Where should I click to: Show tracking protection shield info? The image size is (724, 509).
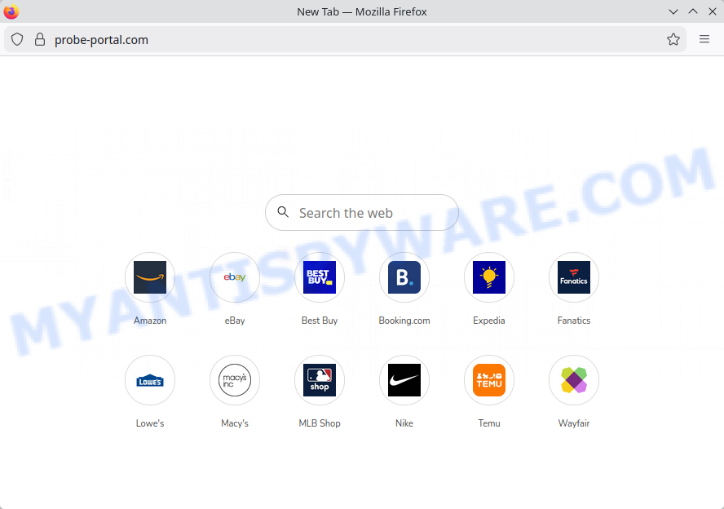pyautogui.click(x=17, y=39)
